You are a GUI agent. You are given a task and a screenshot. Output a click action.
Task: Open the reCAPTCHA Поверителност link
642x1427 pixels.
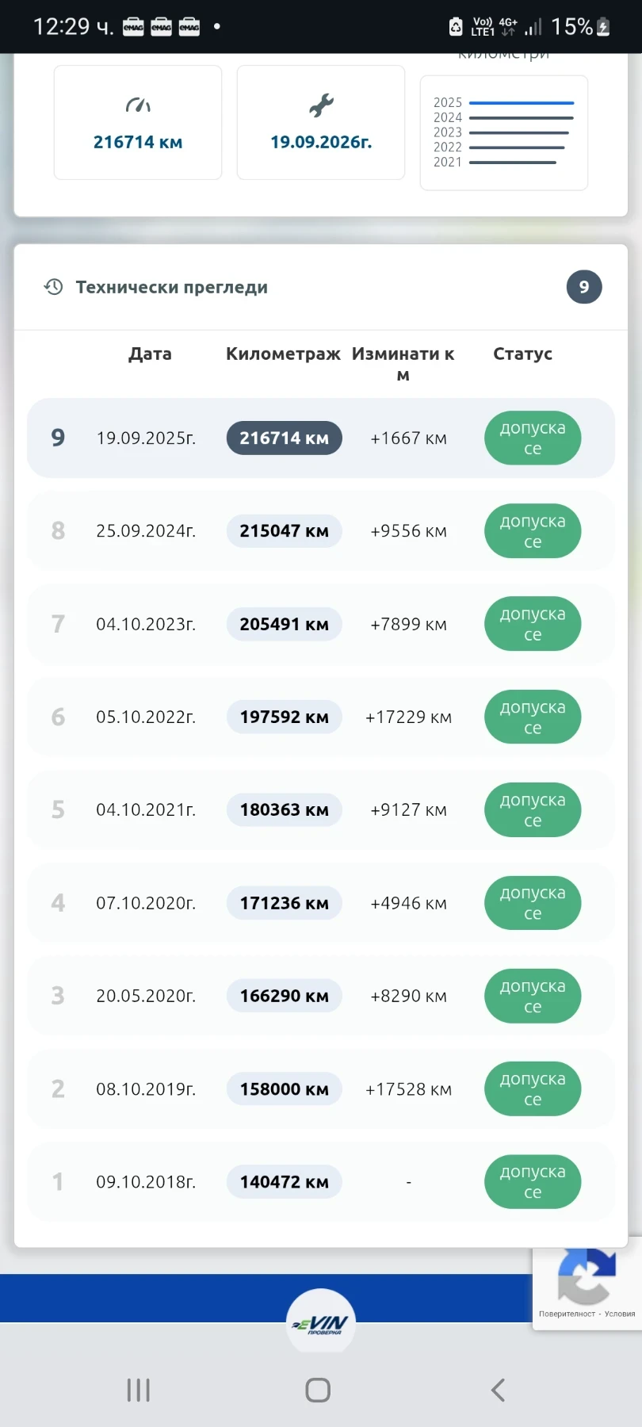click(567, 1314)
